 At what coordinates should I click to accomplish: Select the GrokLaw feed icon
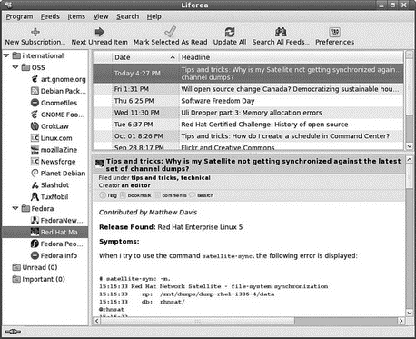click(x=35, y=126)
